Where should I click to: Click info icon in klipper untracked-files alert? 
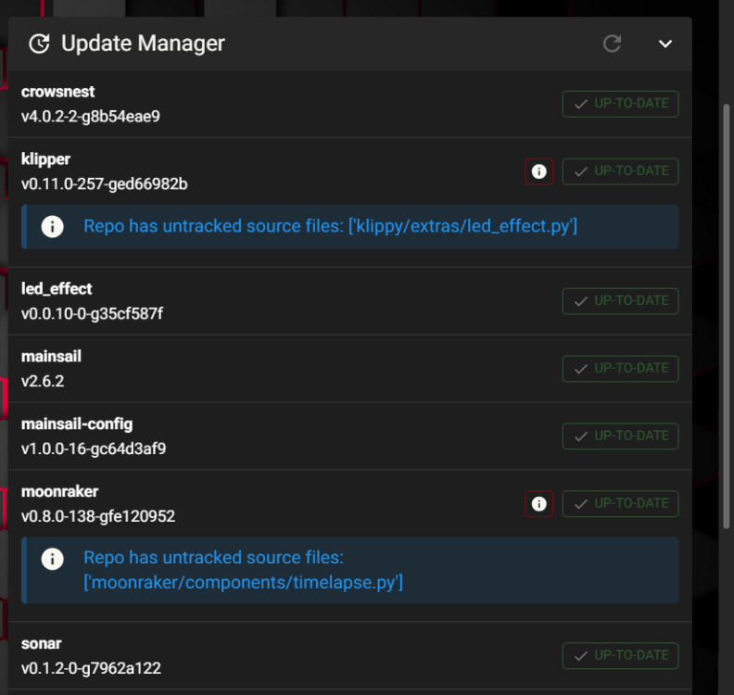point(53,226)
